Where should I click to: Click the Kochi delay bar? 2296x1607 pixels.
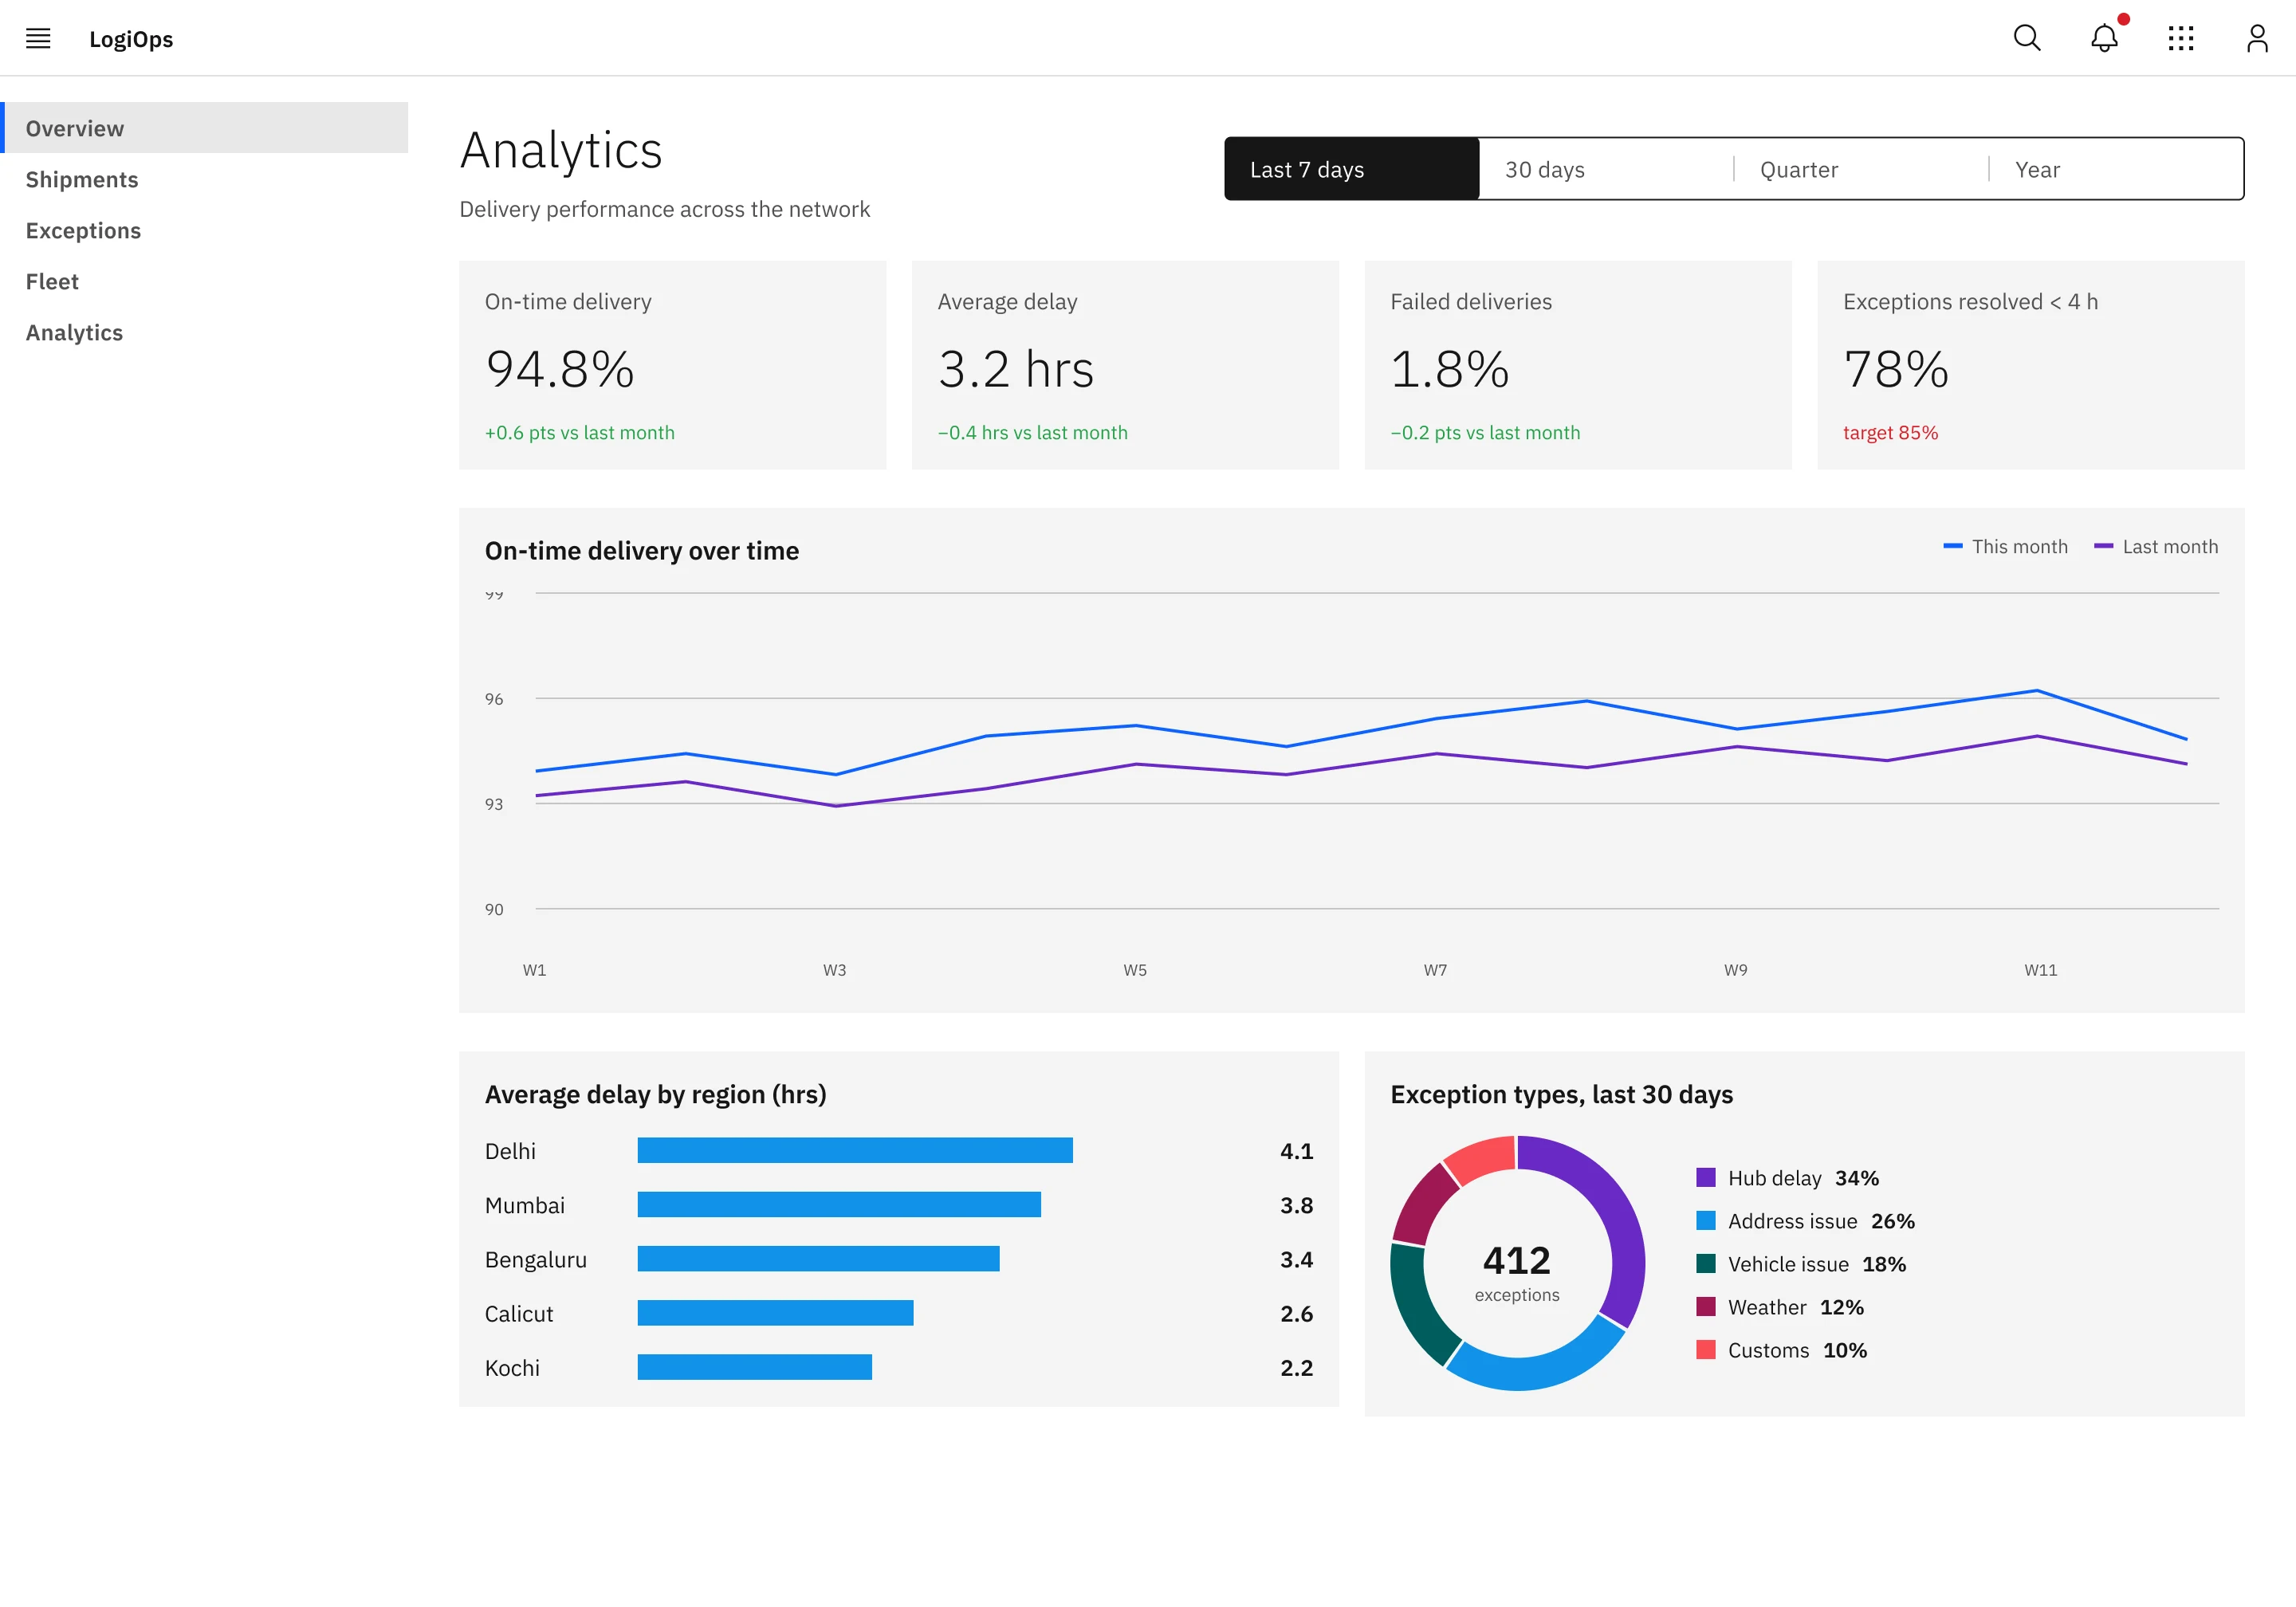point(754,1366)
